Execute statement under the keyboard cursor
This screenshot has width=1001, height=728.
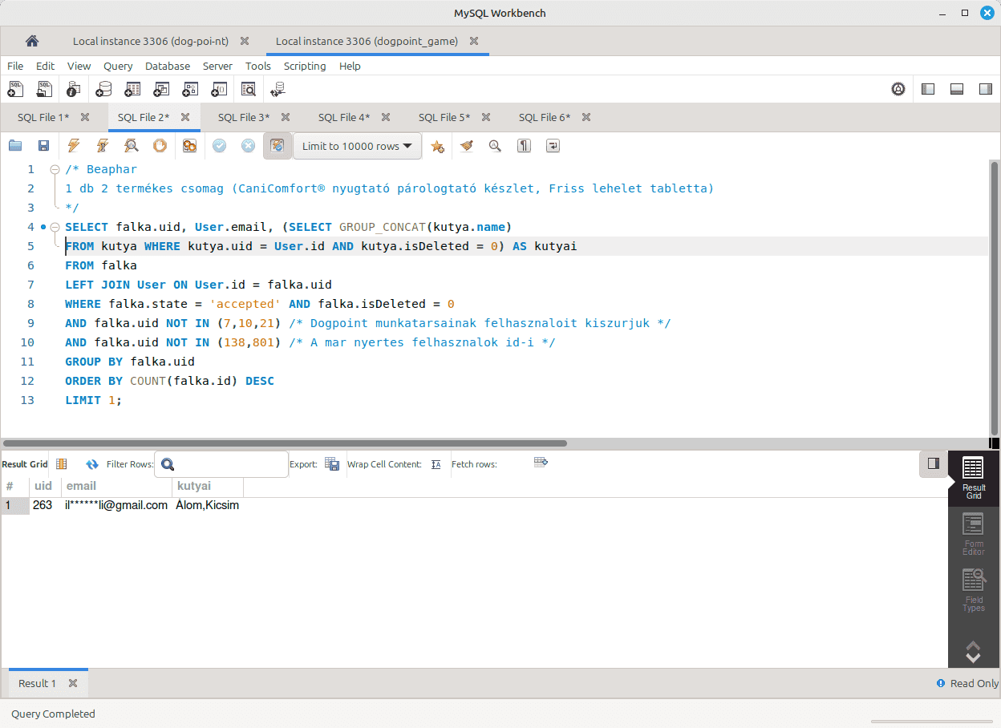(x=103, y=146)
